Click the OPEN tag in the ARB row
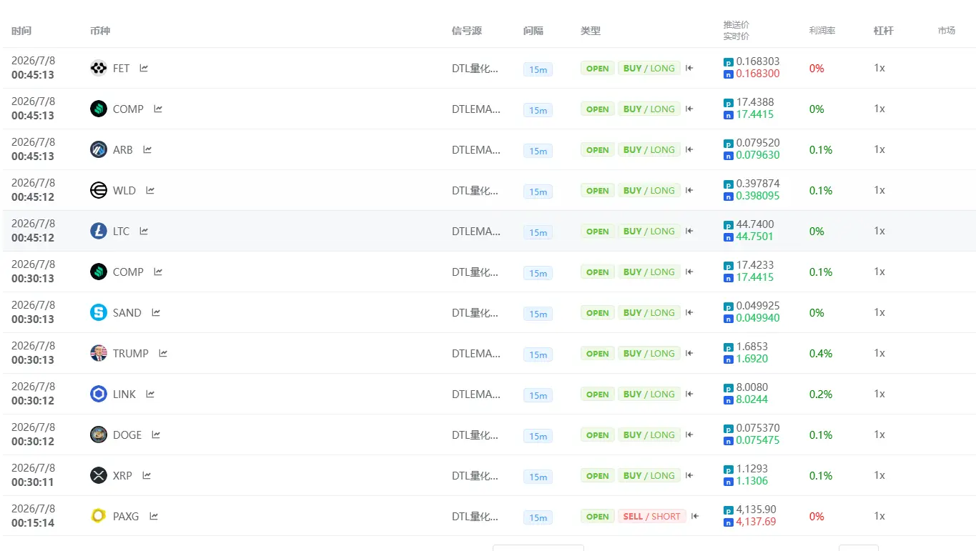976x551 pixels. 598,150
